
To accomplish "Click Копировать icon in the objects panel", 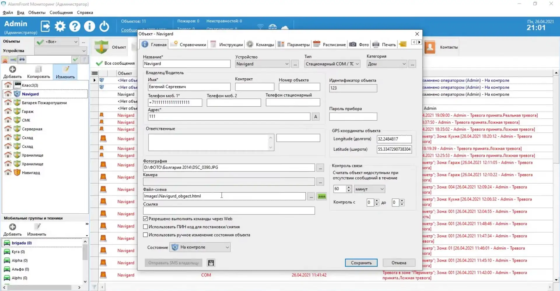I will [38, 69].
